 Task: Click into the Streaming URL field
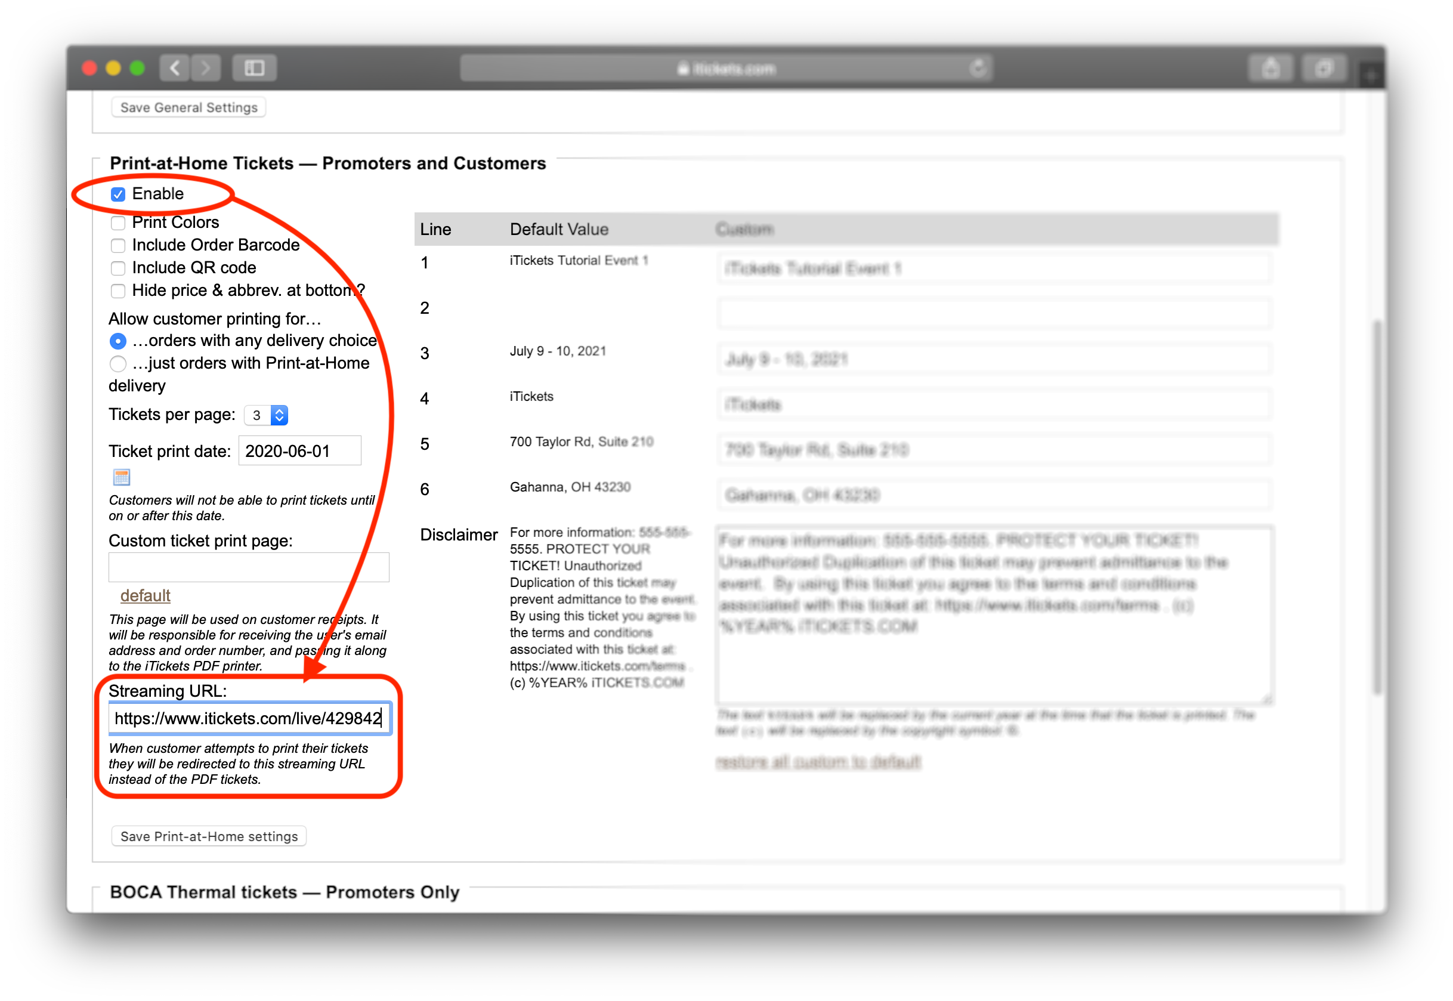pyautogui.click(x=249, y=718)
